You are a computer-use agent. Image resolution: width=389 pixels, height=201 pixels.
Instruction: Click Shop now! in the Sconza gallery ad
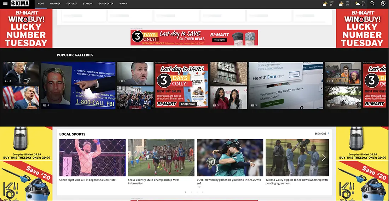188,104
